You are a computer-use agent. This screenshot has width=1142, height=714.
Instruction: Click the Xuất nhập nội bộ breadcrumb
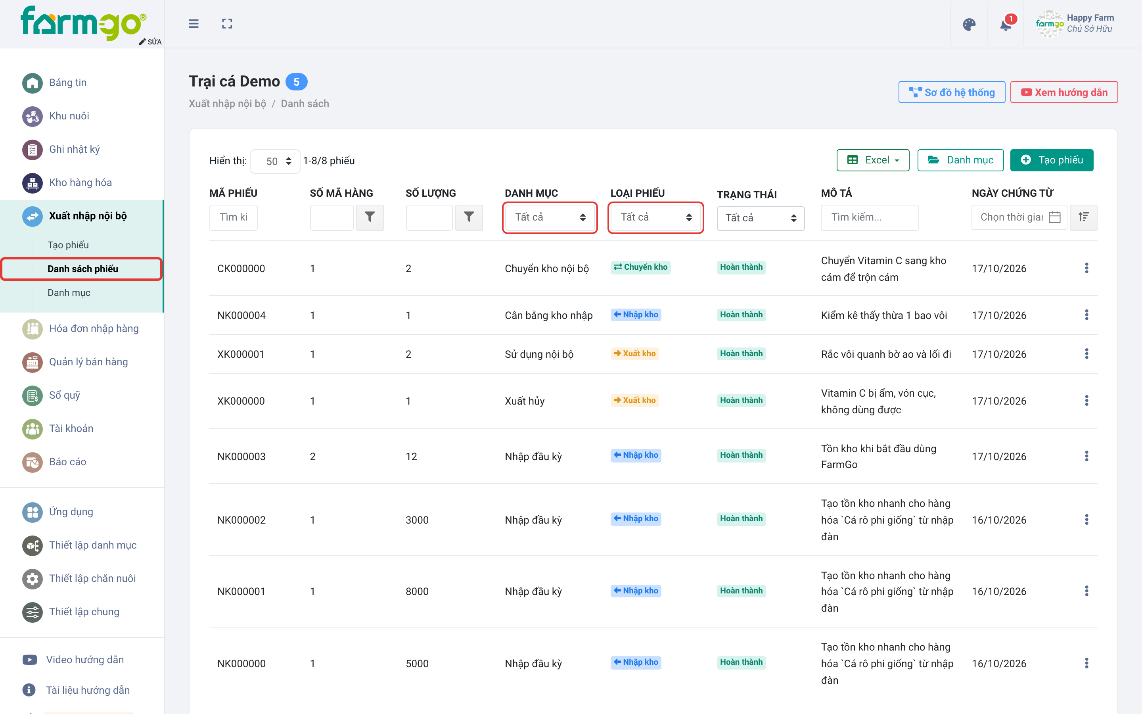click(x=228, y=104)
